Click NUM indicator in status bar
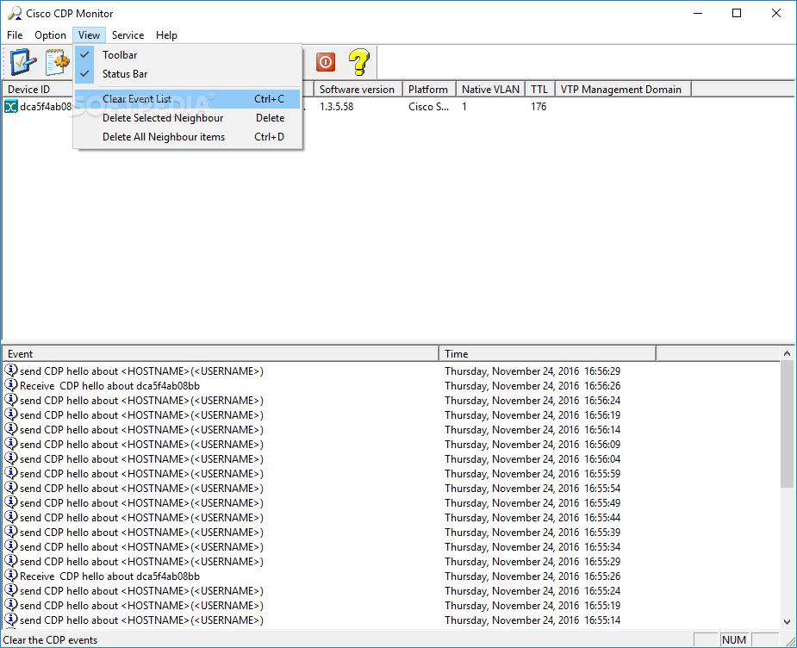The height and width of the screenshot is (648, 797). tap(734, 640)
